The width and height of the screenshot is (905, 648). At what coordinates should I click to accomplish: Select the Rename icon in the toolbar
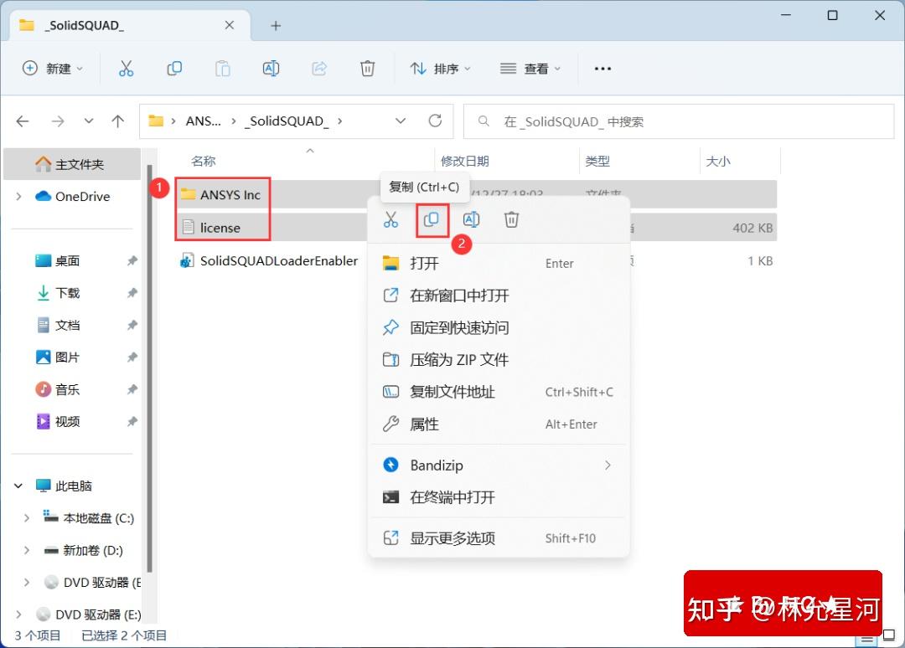pos(271,68)
